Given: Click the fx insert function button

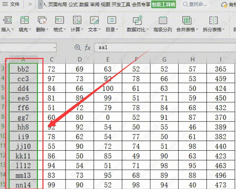Looking at the screenshot, I should point(87,48).
